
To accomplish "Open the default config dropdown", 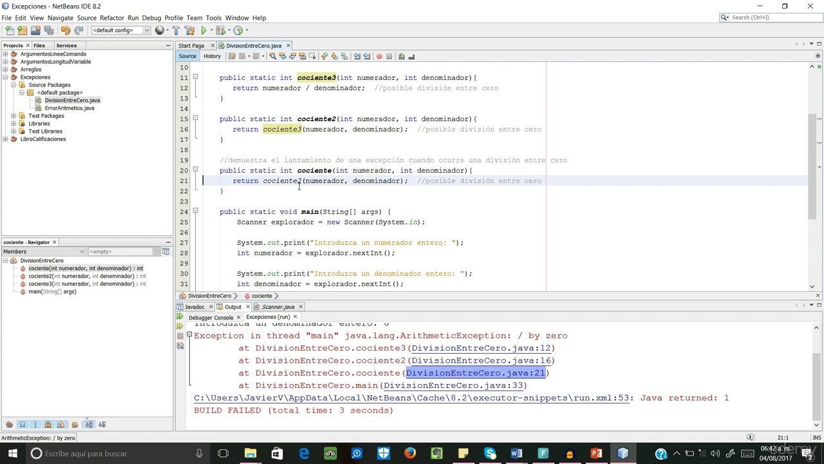I will [120, 30].
